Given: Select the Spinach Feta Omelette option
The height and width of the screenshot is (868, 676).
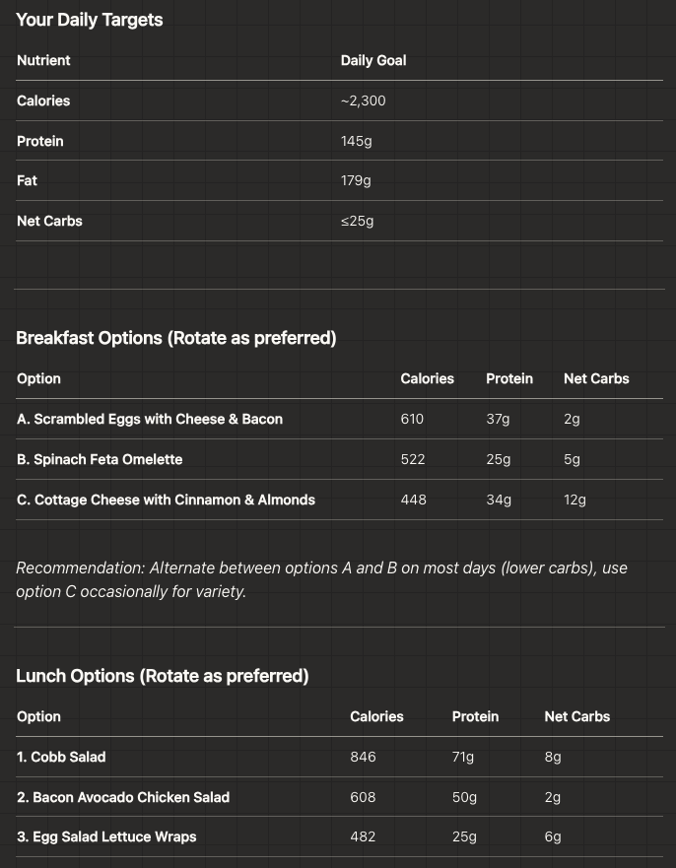Looking at the screenshot, I should (100, 459).
